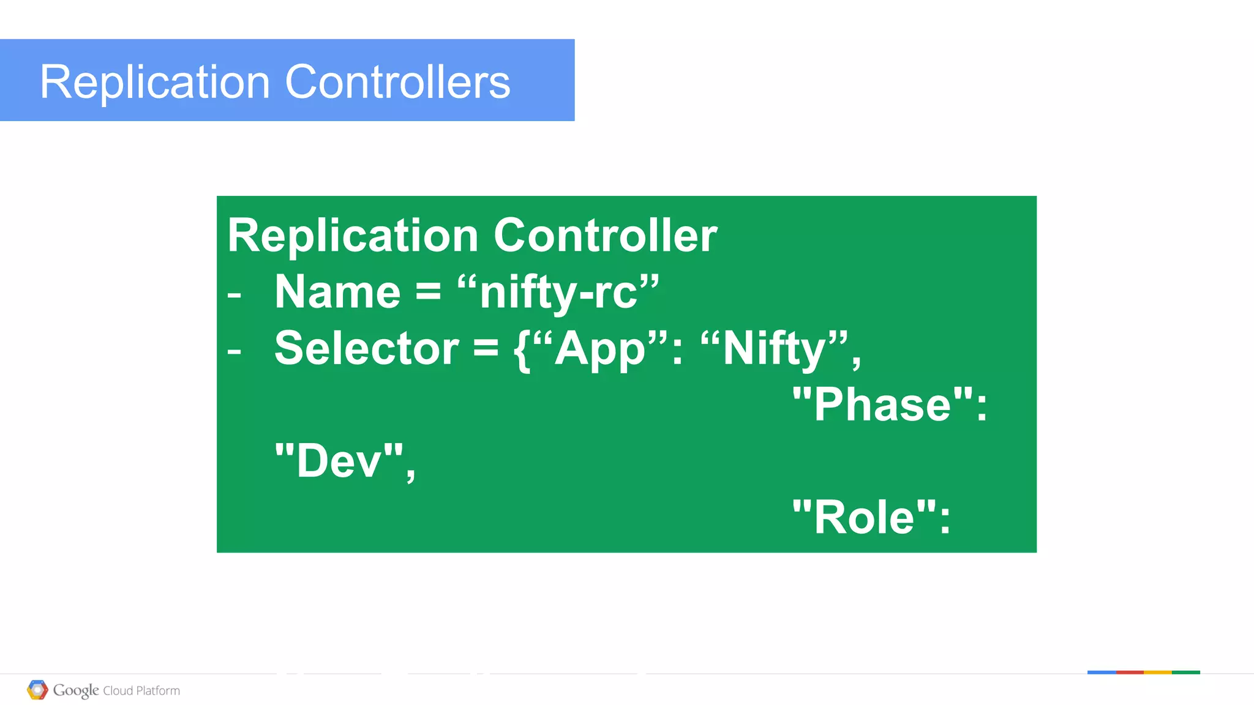Screen dimensions: 1254x705
Task: Click the Google wordmark in footer
Action: (76, 690)
